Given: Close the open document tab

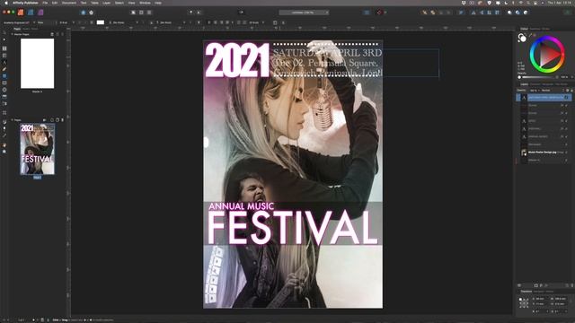Looking at the screenshot, I should pos(327,13).
